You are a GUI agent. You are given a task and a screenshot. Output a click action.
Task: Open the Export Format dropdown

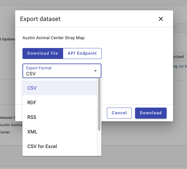tap(62, 71)
